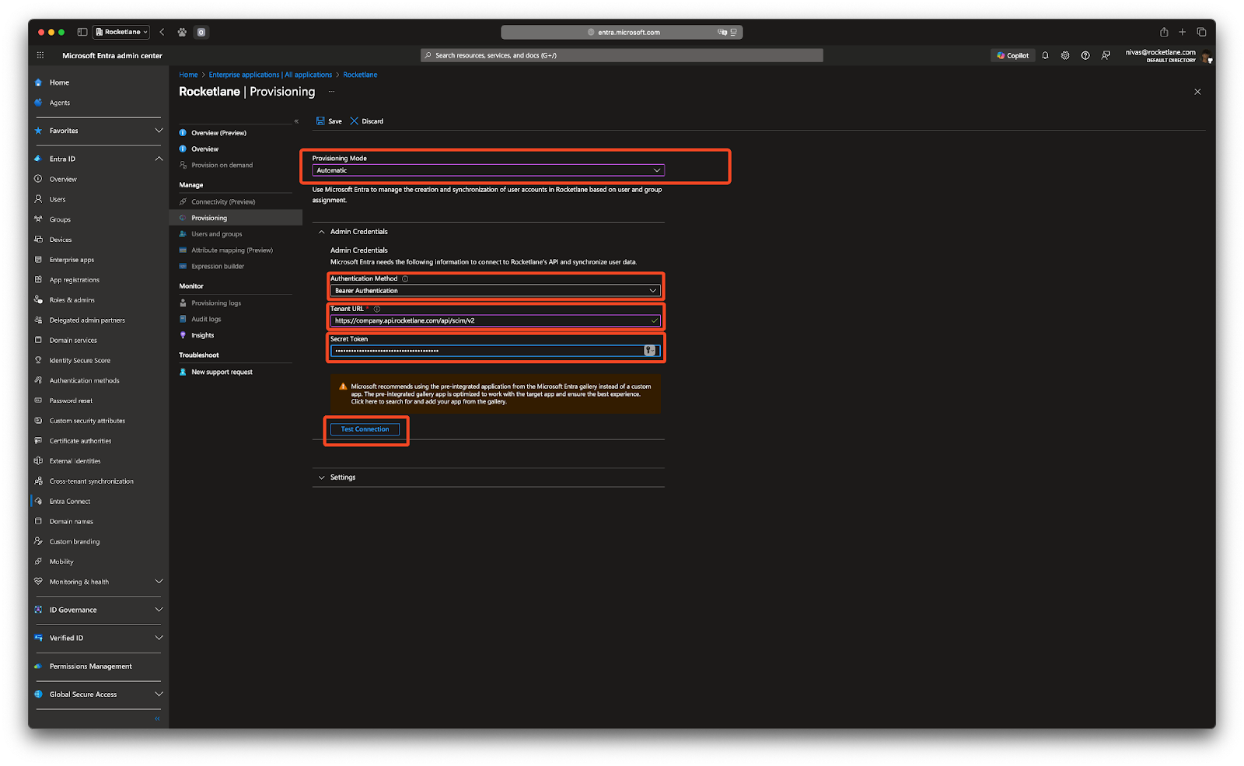1244x766 pixels.
Task: Collapse the resource menu with double chevron
Action: click(x=296, y=121)
